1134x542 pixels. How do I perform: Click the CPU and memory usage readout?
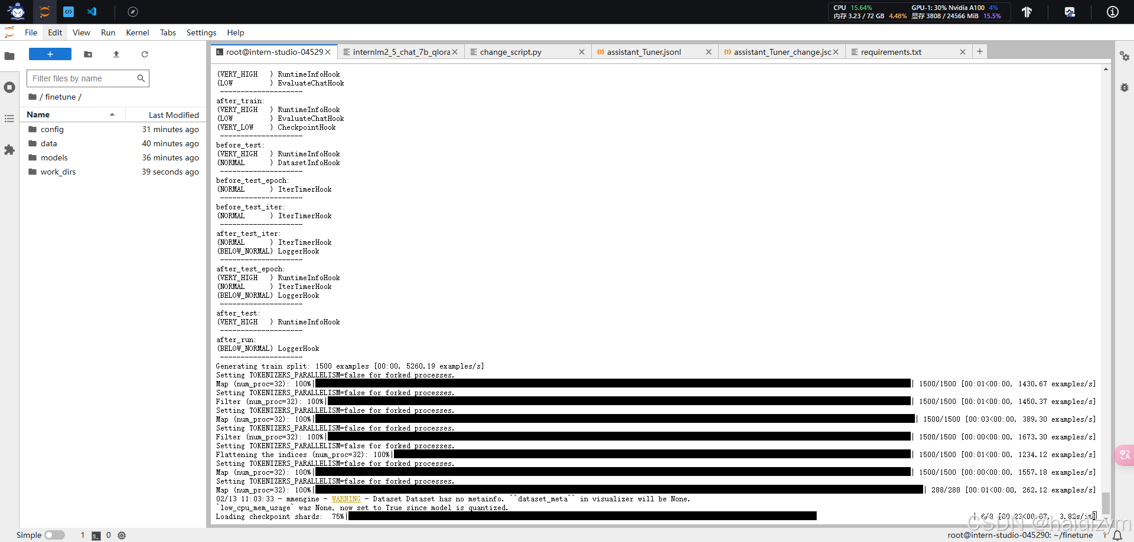[869, 12]
